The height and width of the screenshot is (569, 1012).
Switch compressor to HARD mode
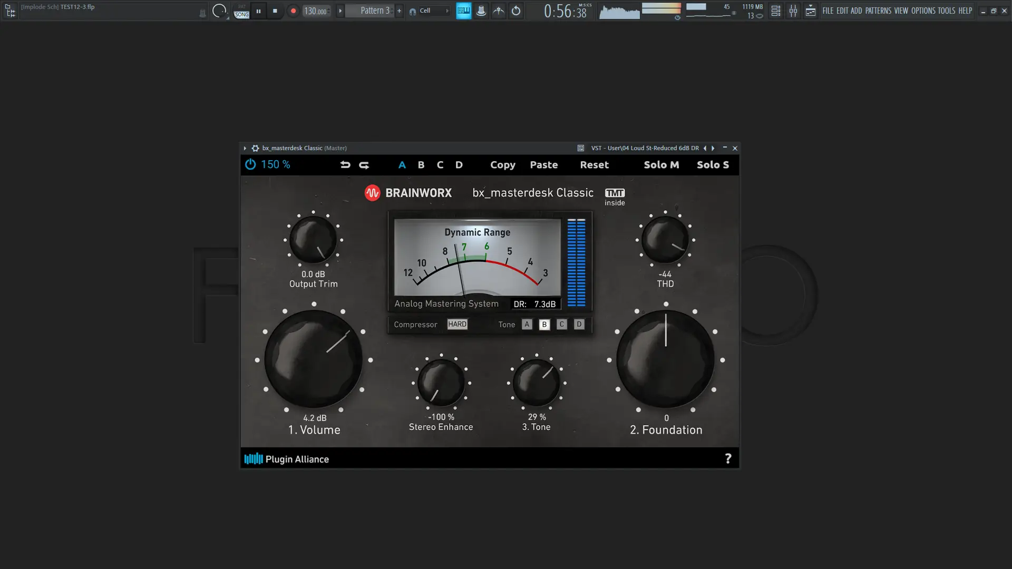(456, 324)
